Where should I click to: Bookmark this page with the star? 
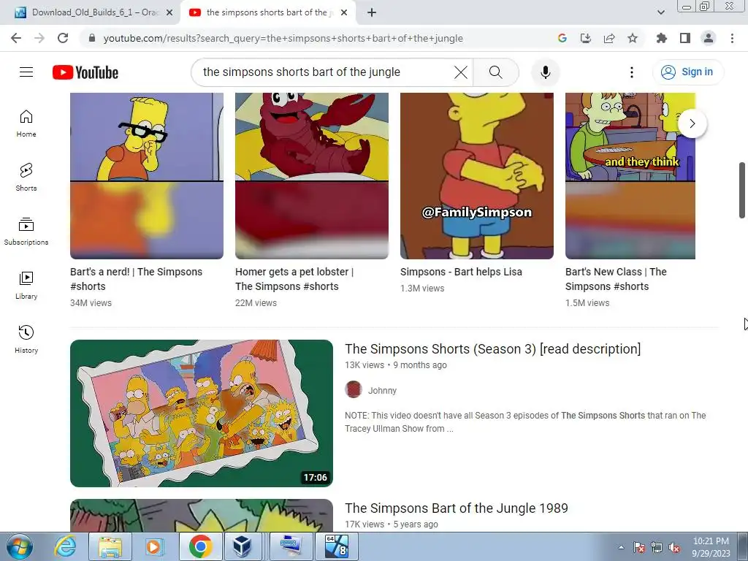[x=633, y=38]
